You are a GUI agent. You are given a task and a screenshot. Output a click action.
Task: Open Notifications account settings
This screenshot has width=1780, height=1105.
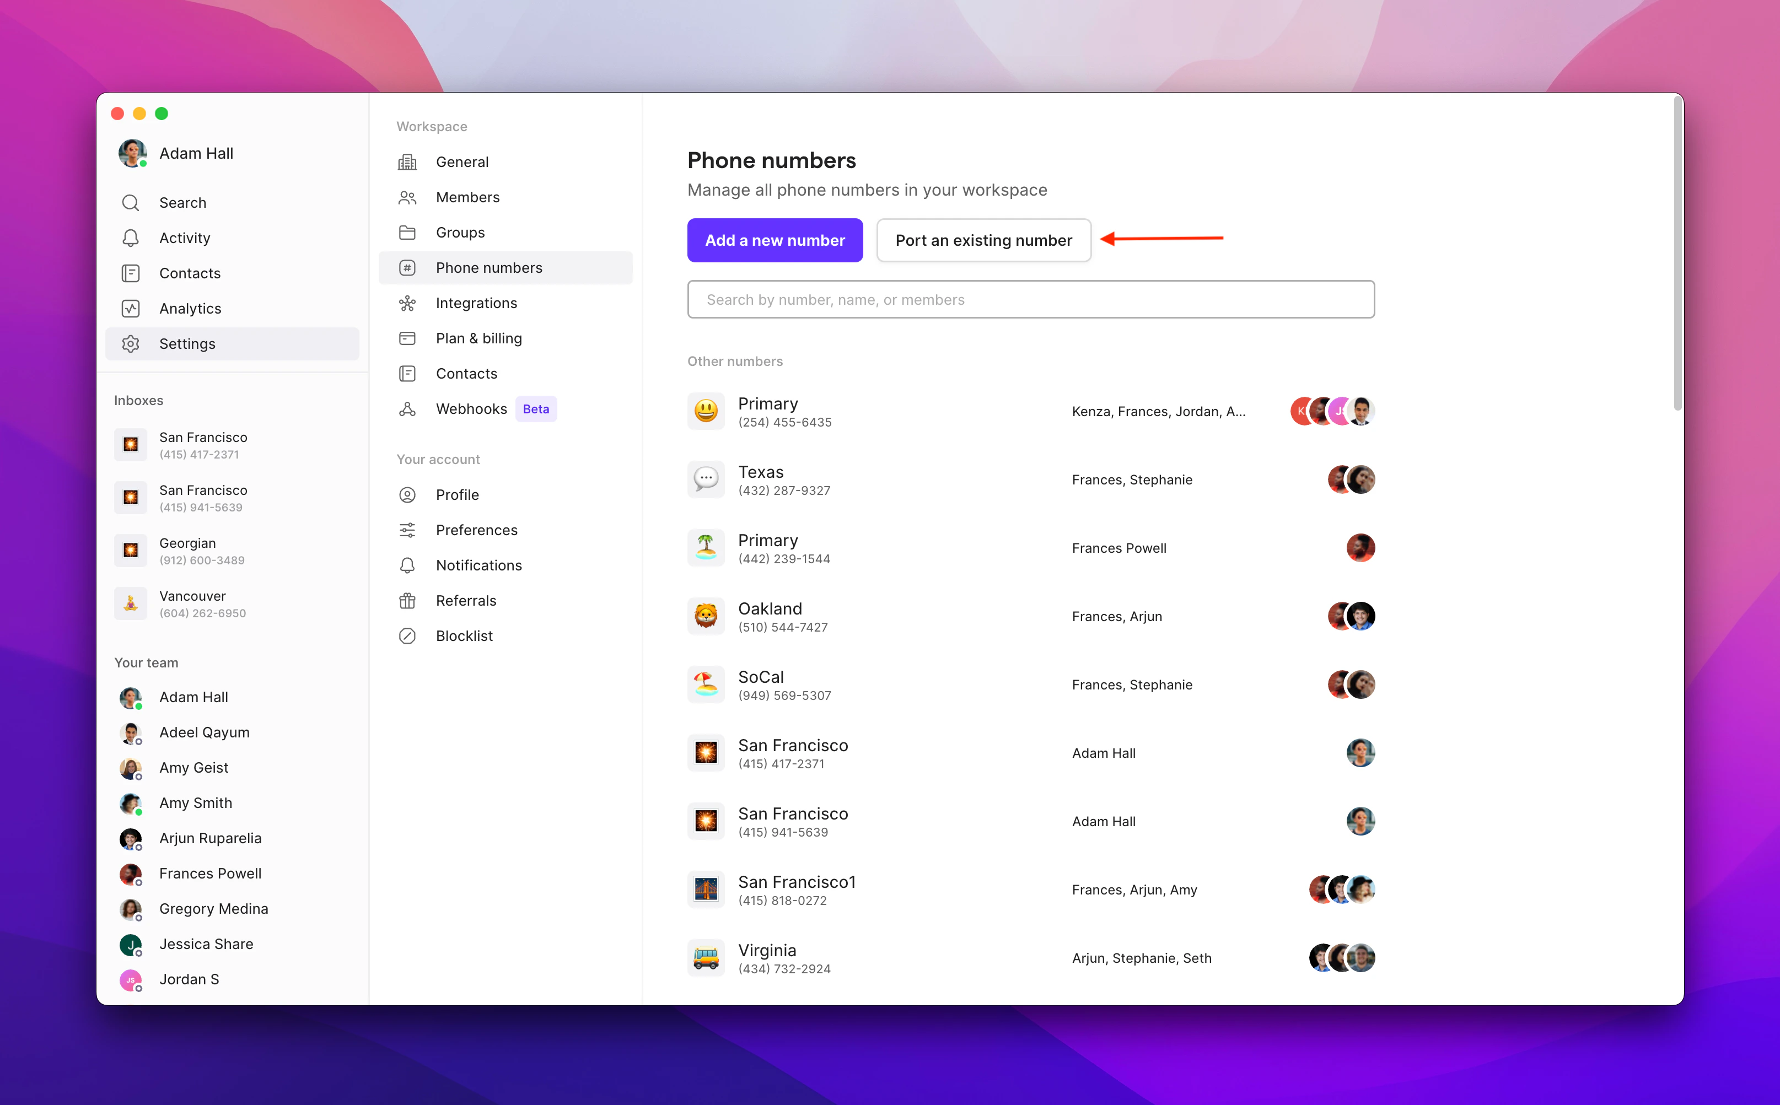(478, 565)
